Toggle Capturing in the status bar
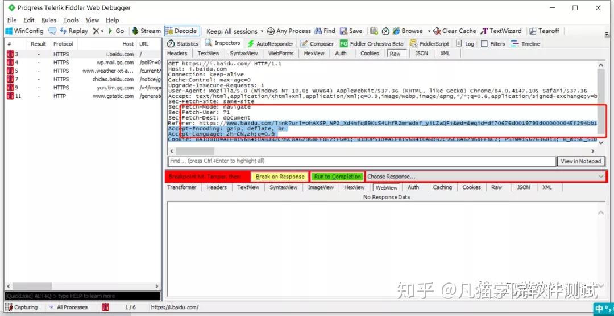The image size is (614, 316). click(x=22, y=307)
